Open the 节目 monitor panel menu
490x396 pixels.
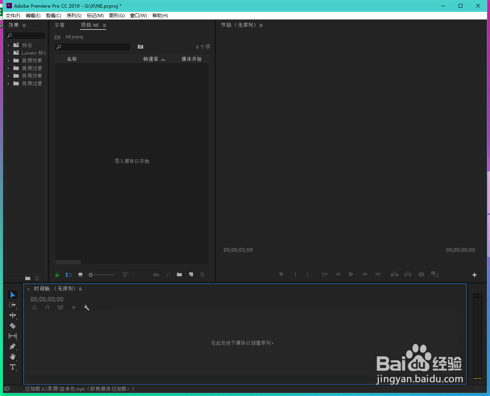tap(261, 25)
